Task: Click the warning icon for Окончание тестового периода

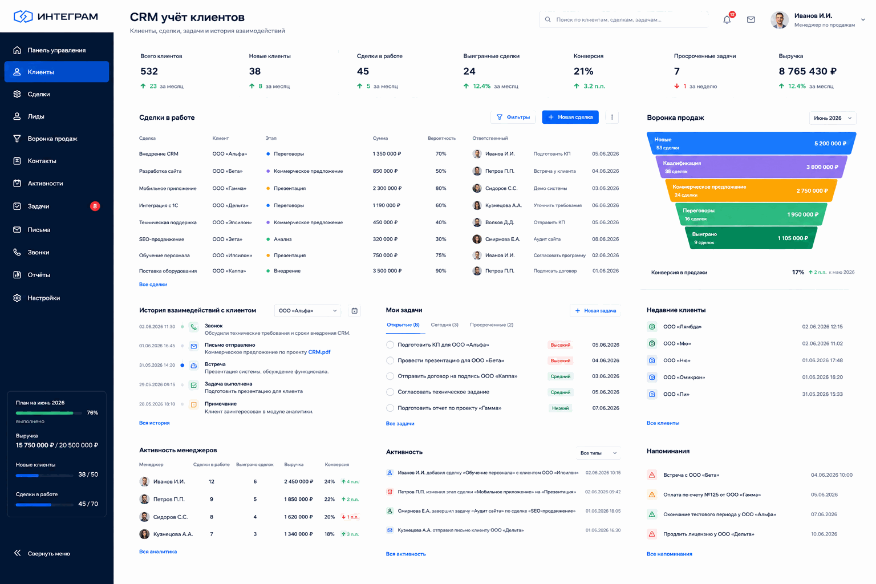Action: (x=652, y=514)
